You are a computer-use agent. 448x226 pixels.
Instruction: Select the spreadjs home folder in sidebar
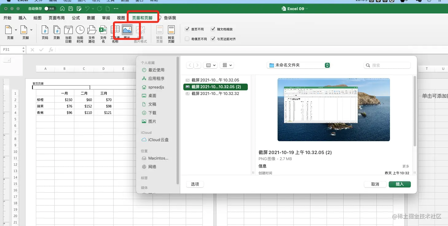(x=153, y=87)
